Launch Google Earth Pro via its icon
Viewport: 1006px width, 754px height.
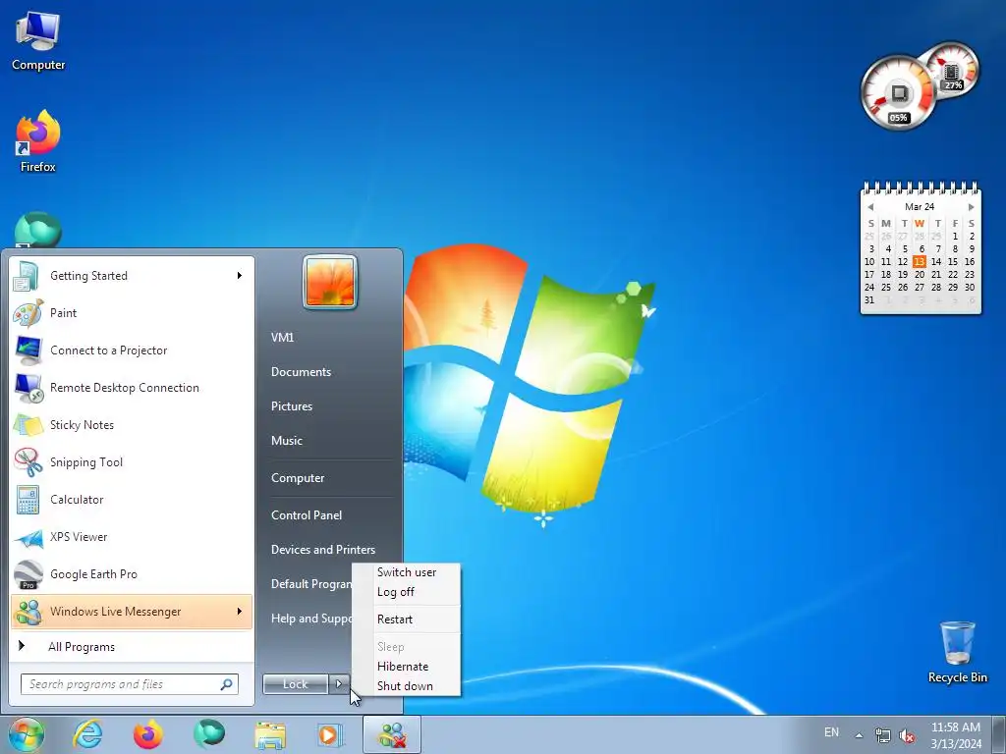click(x=28, y=574)
